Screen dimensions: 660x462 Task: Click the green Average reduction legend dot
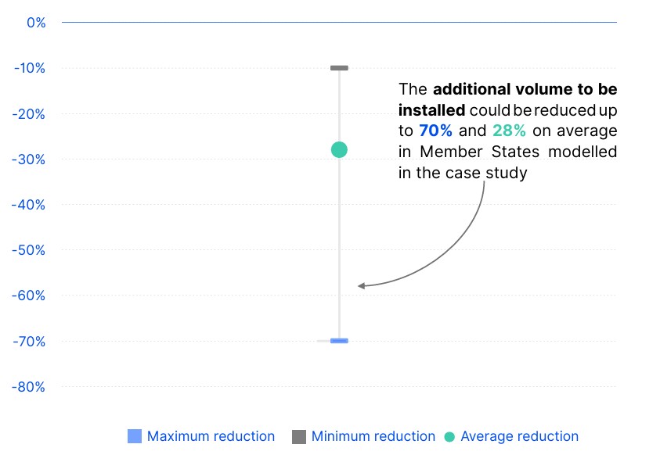click(449, 437)
